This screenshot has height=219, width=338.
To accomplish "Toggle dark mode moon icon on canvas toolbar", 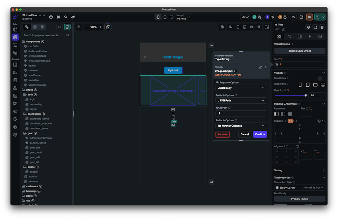I will (231, 27).
